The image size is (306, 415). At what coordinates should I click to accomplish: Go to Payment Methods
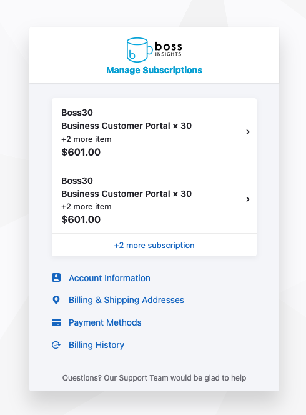tap(105, 322)
